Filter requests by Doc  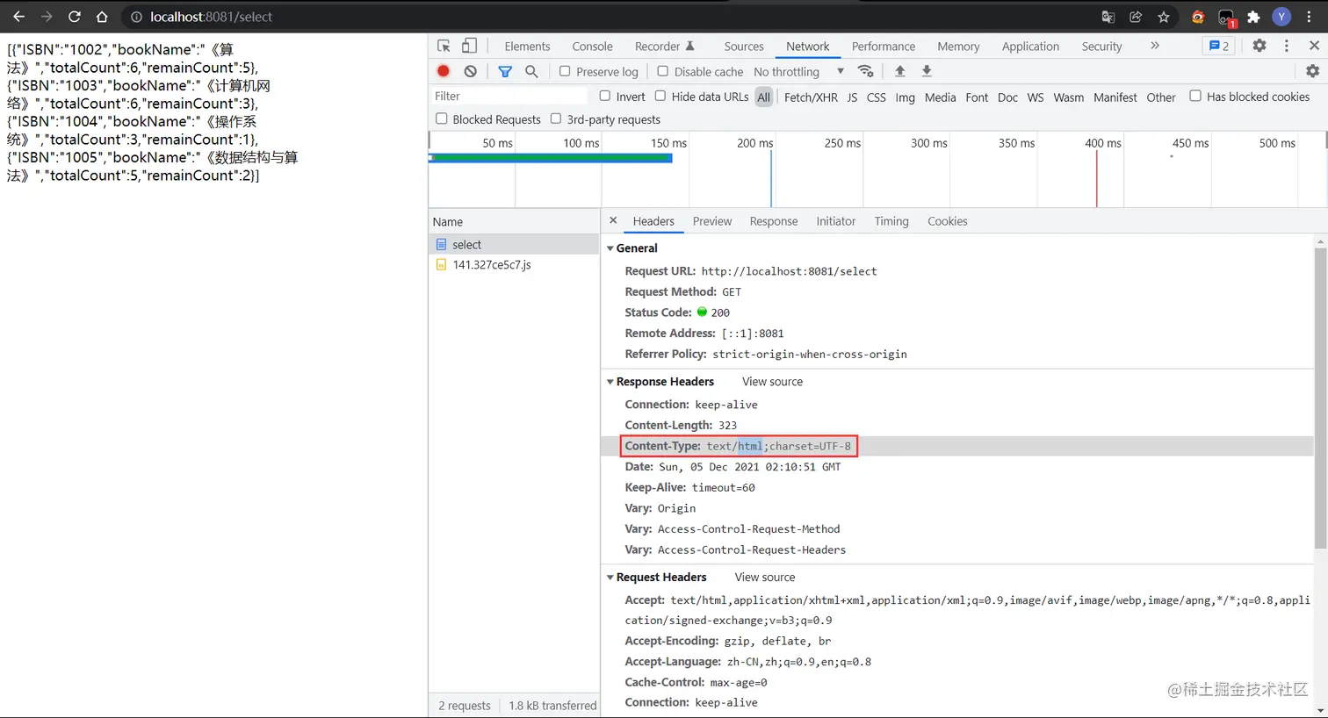pos(1008,97)
